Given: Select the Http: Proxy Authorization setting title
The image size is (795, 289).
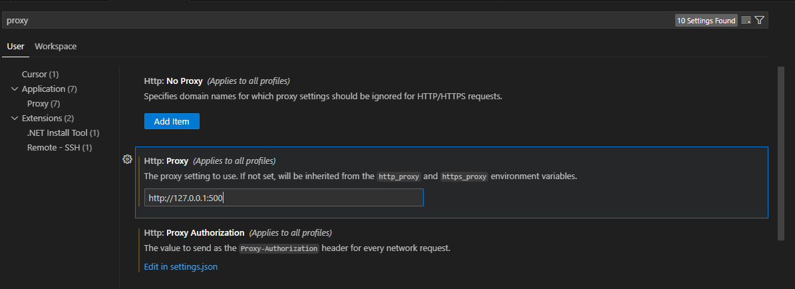Looking at the screenshot, I should tap(194, 233).
